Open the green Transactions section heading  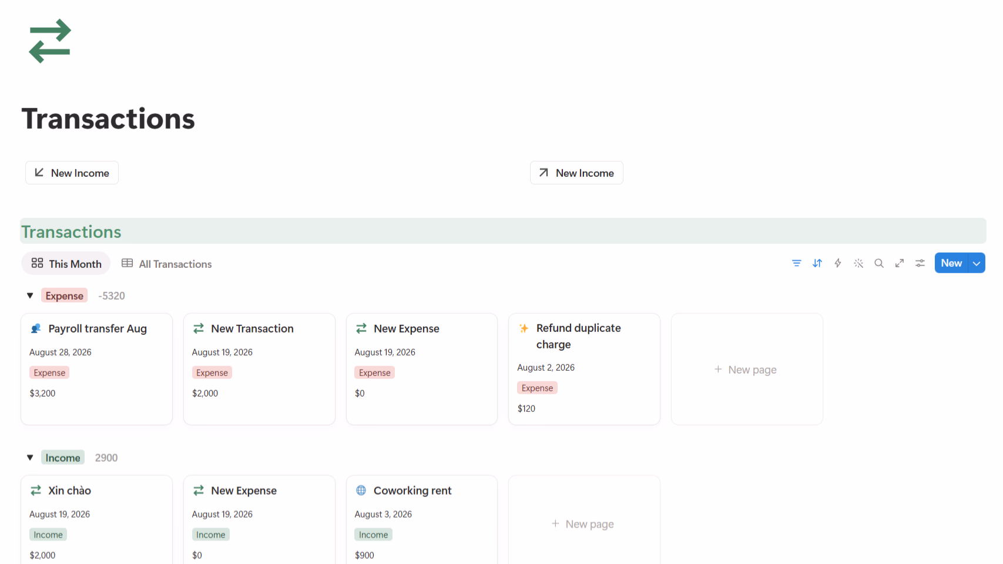pos(71,232)
